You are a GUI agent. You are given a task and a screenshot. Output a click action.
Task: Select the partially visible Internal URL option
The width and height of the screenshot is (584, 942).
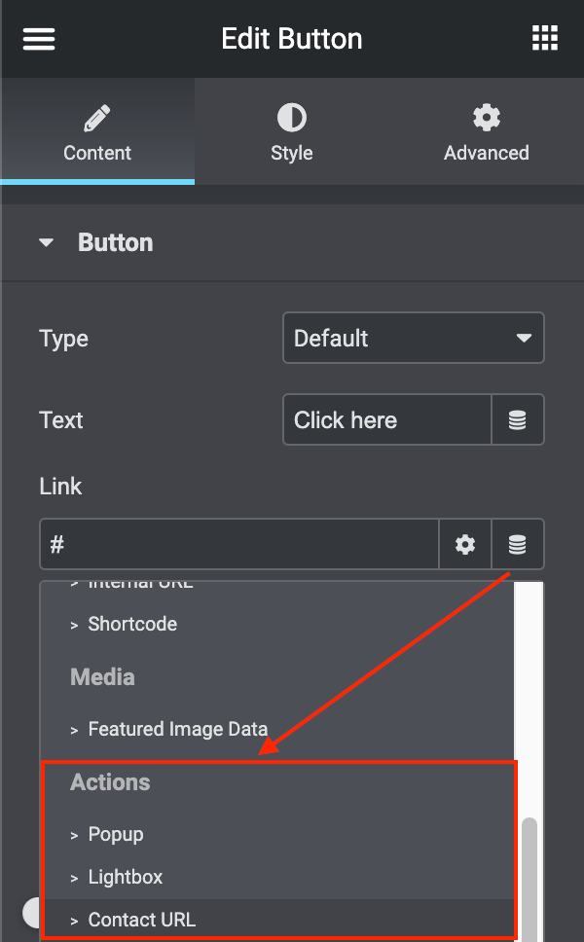click(140, 585)
